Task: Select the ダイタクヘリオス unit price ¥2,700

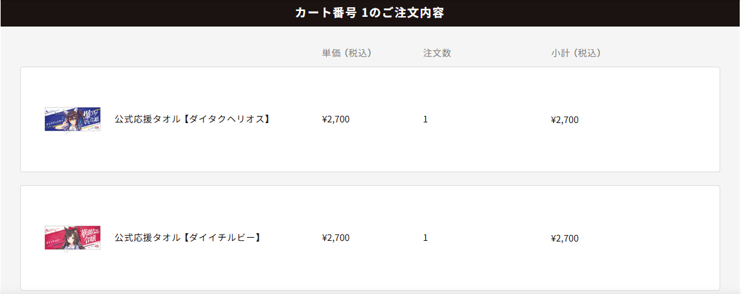Action: pos(335,119)
